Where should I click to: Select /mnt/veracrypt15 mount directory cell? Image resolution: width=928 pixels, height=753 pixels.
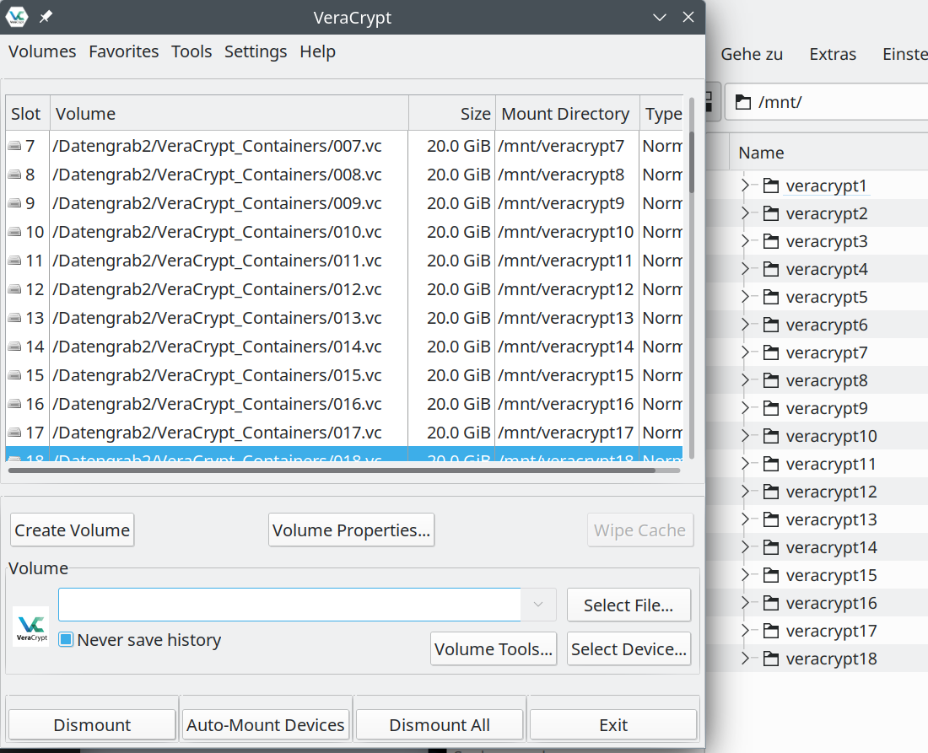click(x=566, y=375)
